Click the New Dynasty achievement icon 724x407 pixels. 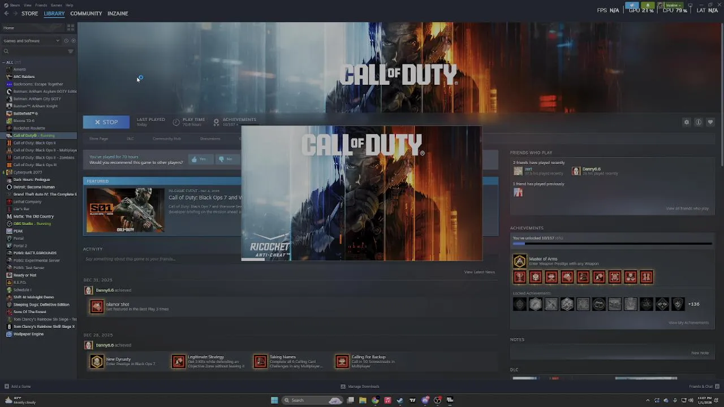click(97, 361)
